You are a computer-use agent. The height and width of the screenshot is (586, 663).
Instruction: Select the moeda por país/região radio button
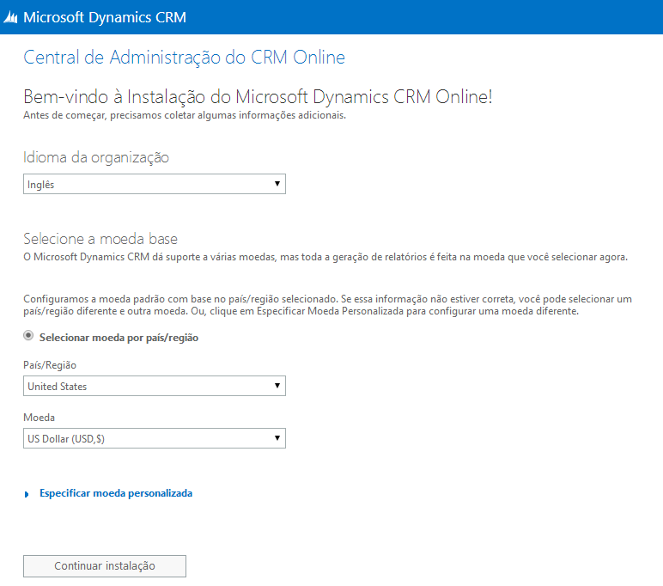[x=29, y=338]
